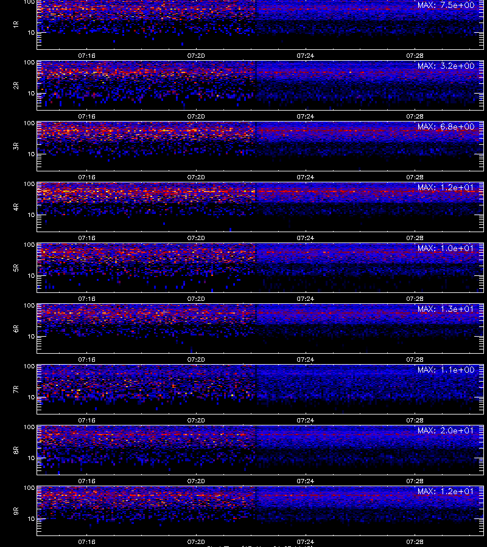Click the 07:20 tick label below panel 9R

(x=196, y=542)
